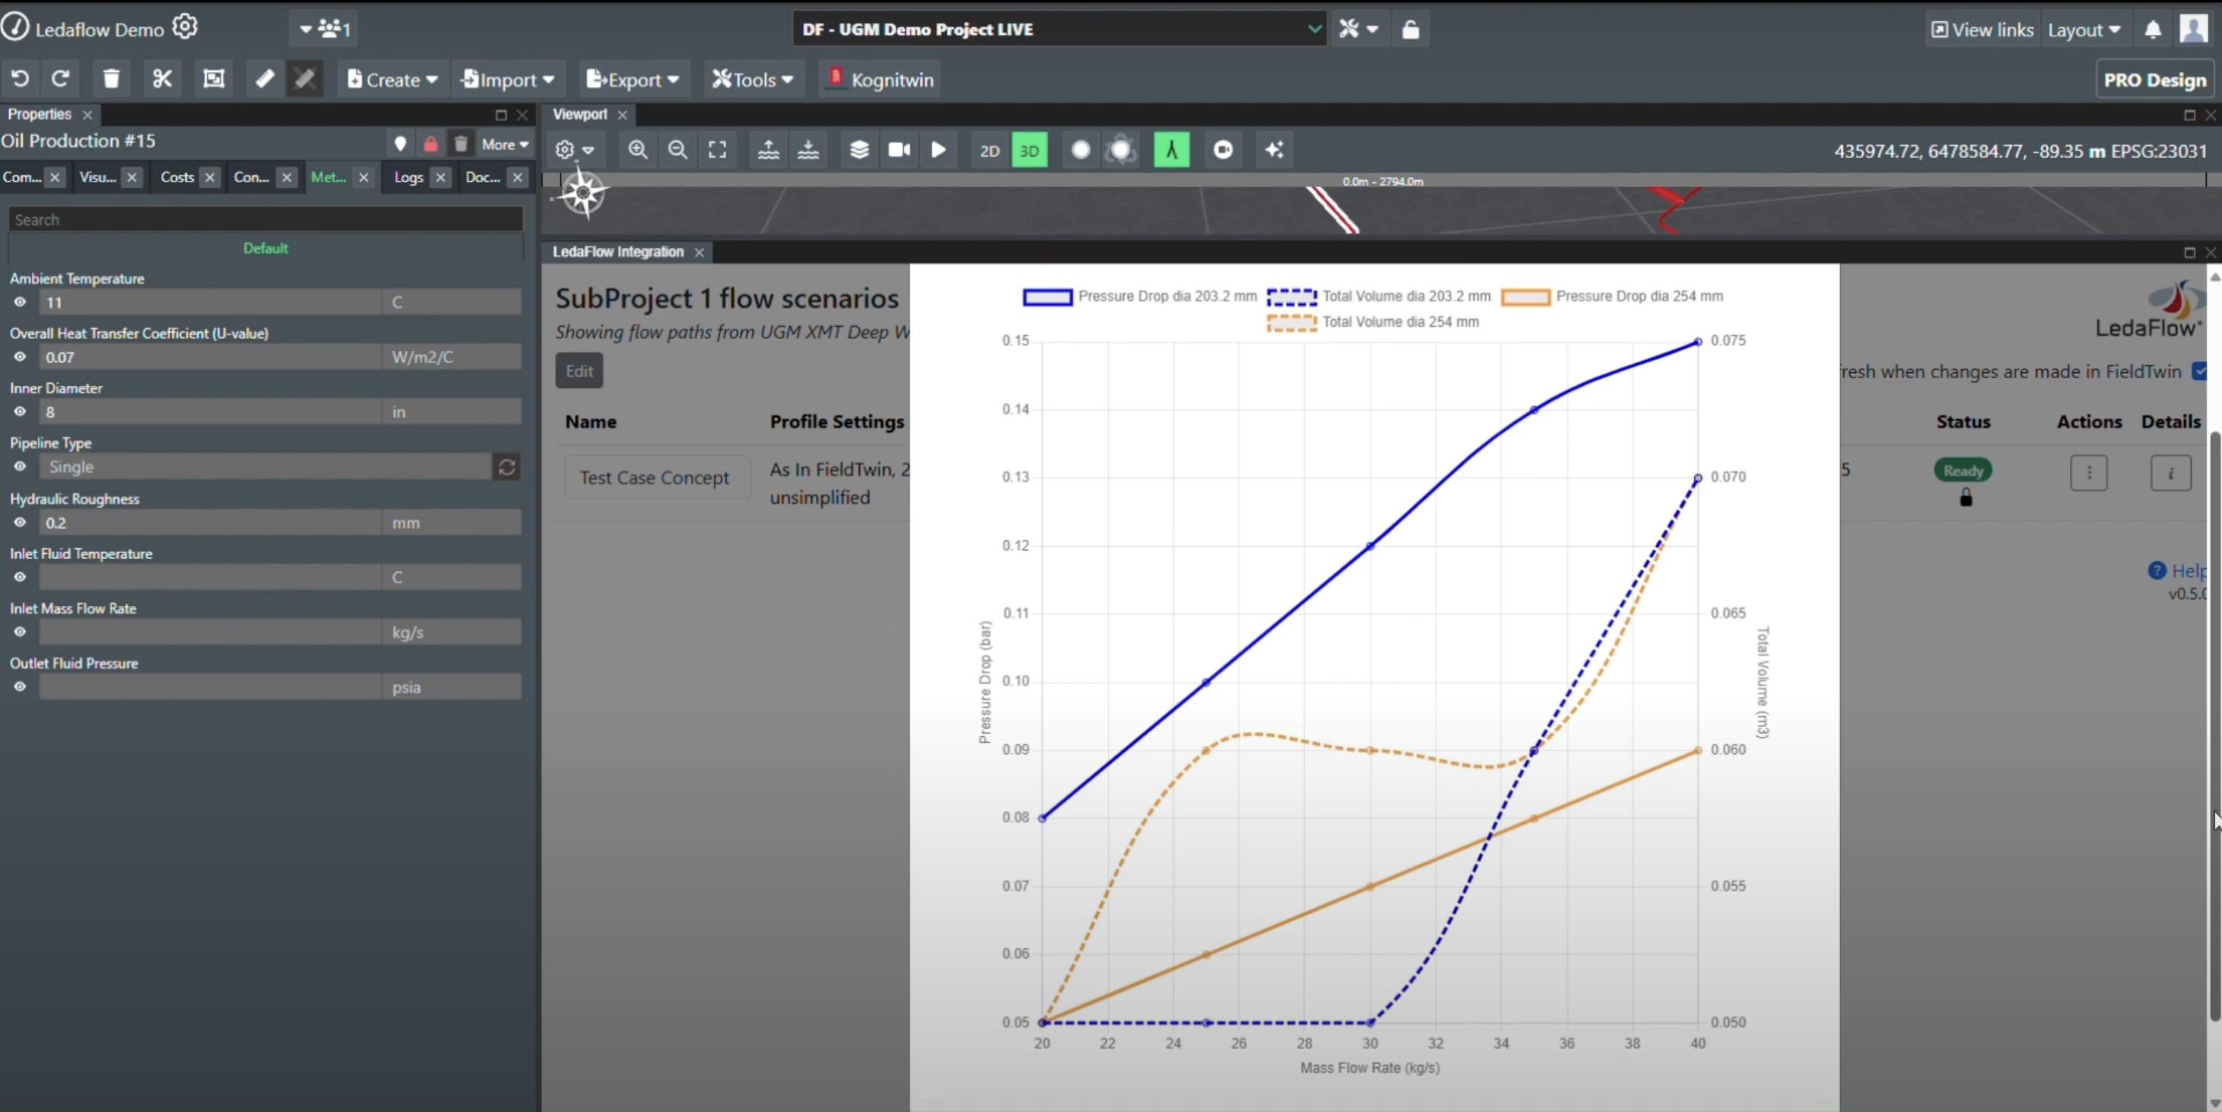Click the fullscreen fit-view icon
The height and width of the screenshot is (1112, 2222).
(717, 150)
